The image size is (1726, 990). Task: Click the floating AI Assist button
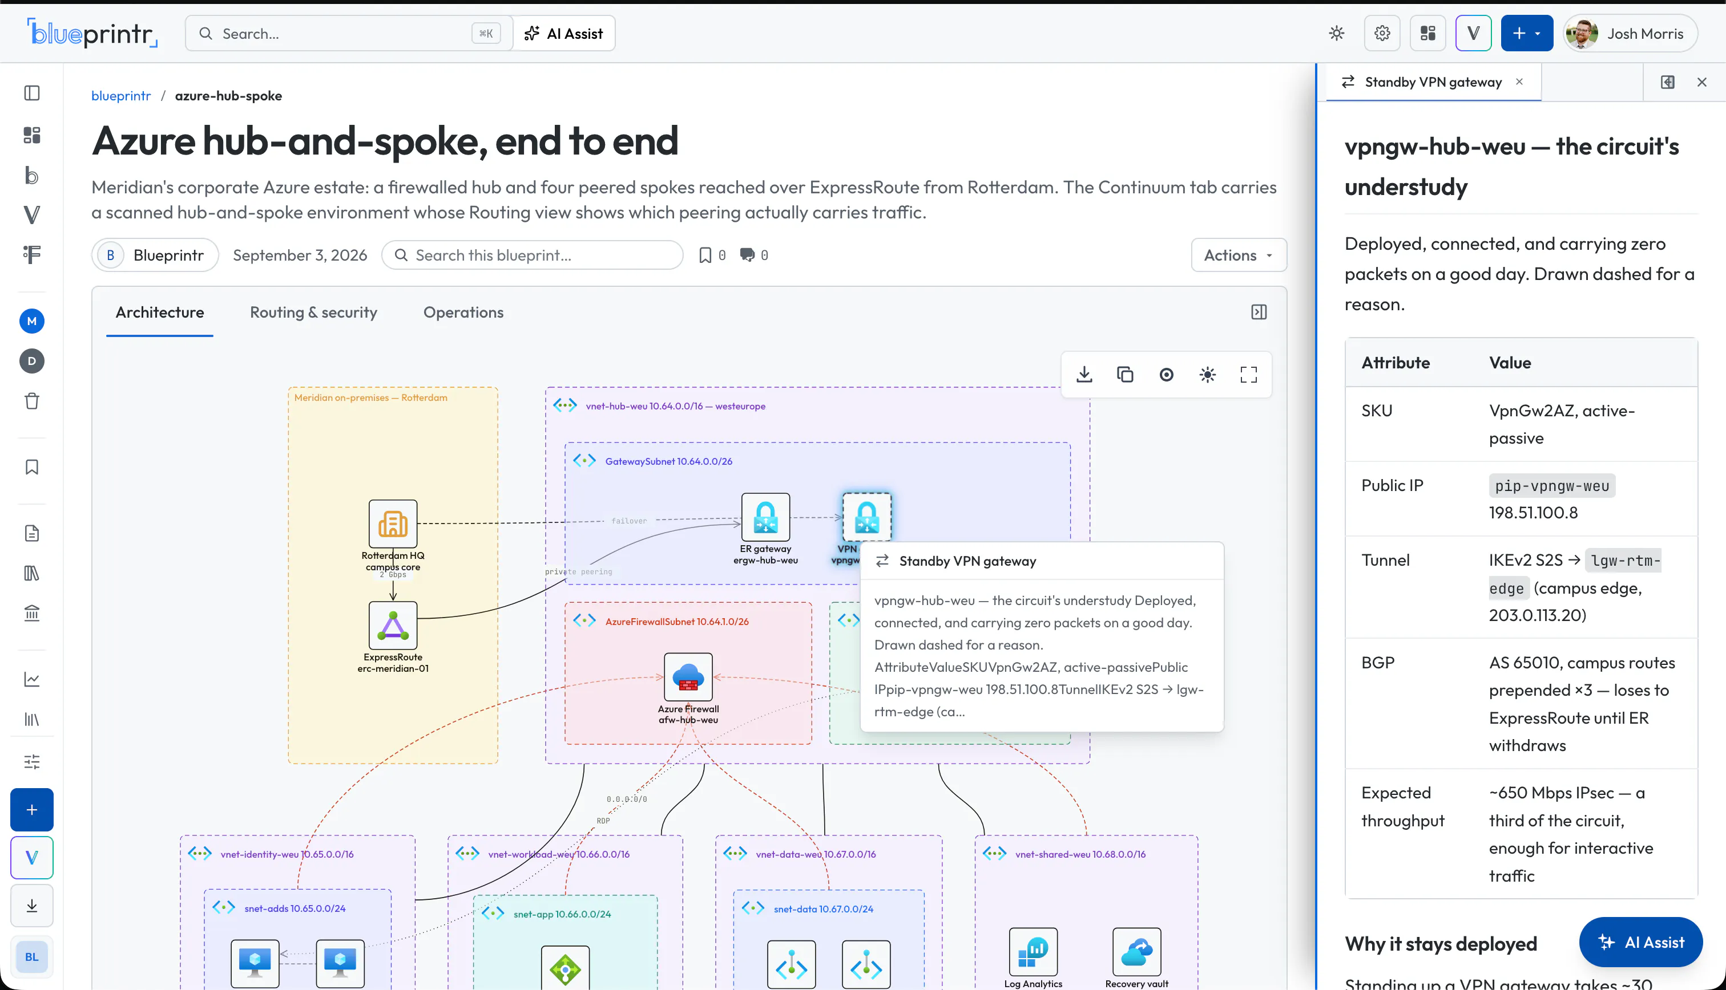tap(1641, 943)
